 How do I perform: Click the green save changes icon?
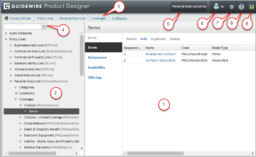(251, 7)
